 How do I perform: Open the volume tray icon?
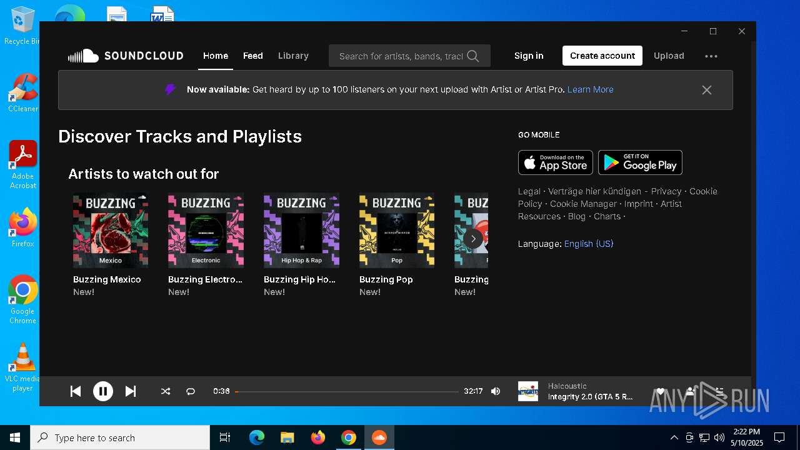point(719,437)
